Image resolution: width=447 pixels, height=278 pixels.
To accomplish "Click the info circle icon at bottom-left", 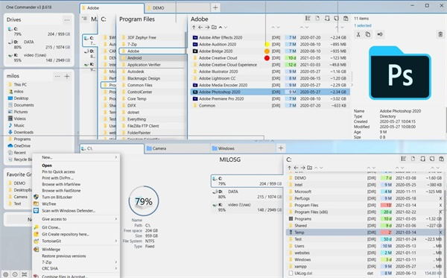I will pyautogui.click(x=15, y=274).
